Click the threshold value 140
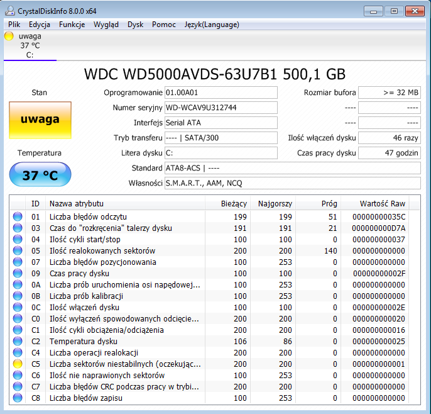The height and width of the screenshot is (414, 431). point(330,251)
